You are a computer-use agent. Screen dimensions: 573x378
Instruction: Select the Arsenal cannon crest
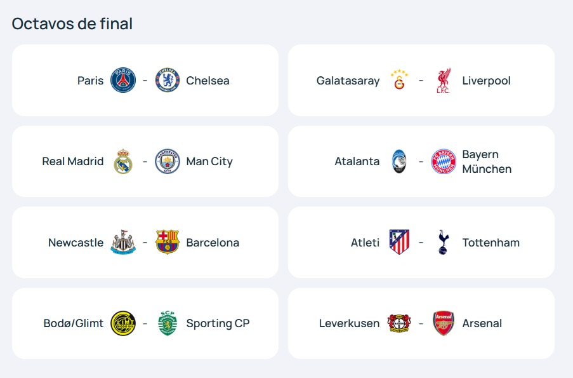[444, 323]
